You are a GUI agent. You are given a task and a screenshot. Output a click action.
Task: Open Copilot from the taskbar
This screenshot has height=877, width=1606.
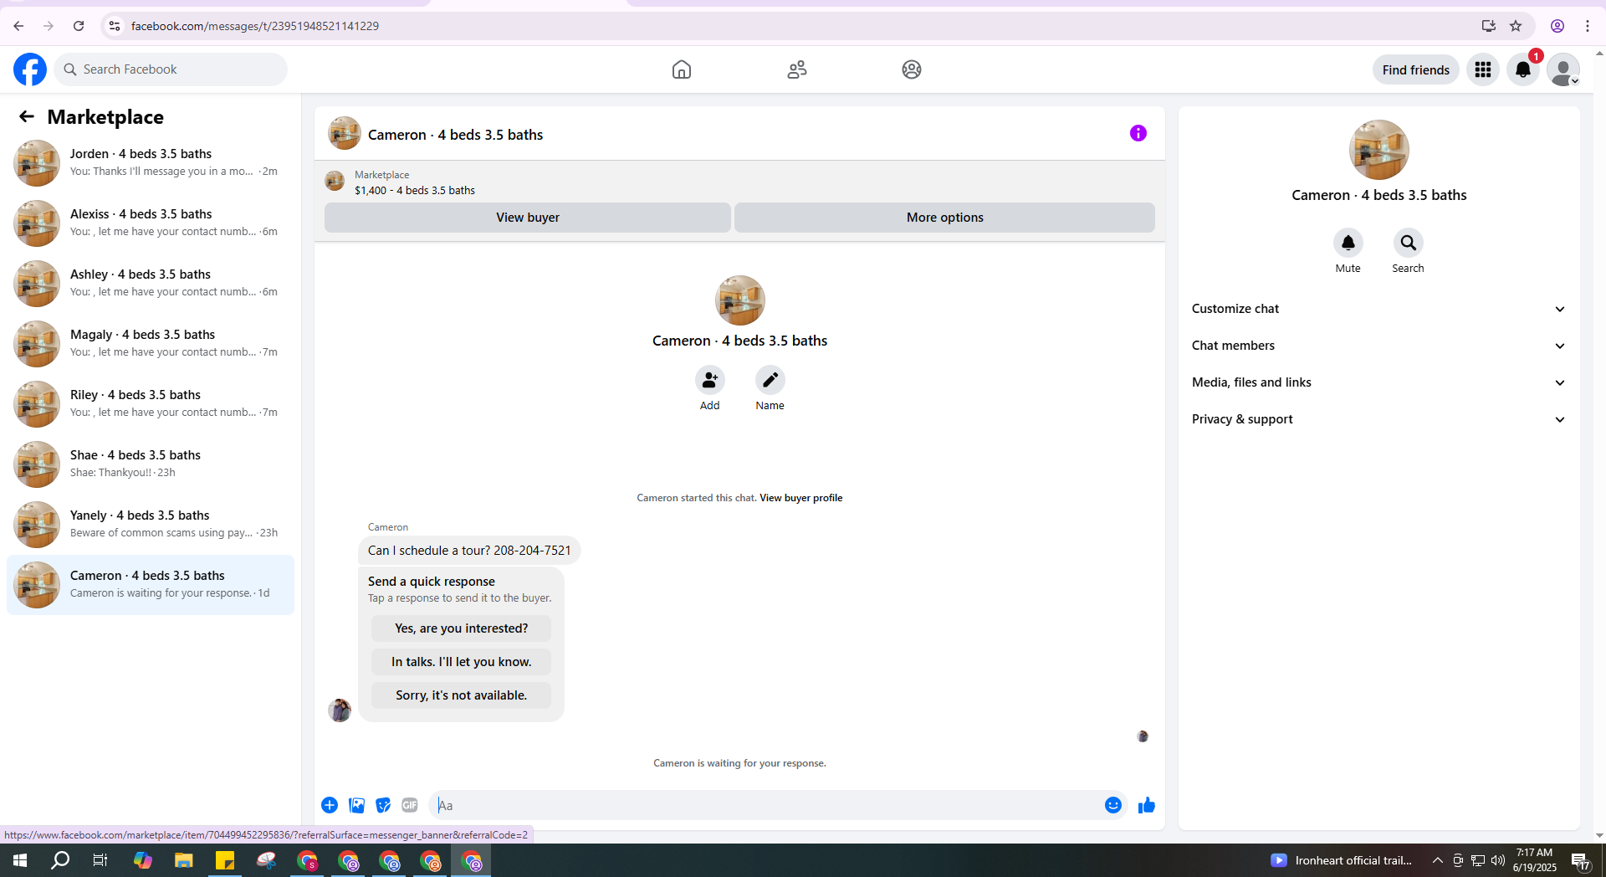click(x=143, y=860)
